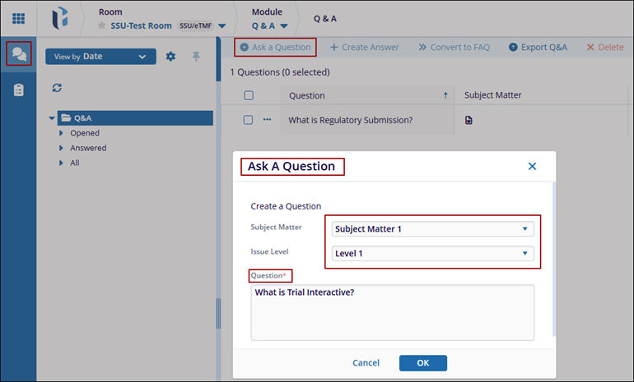
Task: Click Export Q&A in the toolbar
Action: (x=538, y=47)
